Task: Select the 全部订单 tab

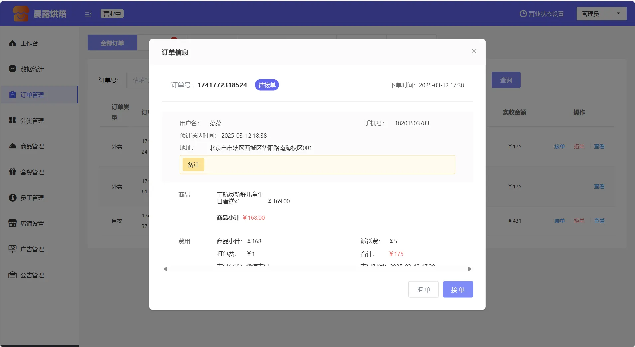Action: 112,43
